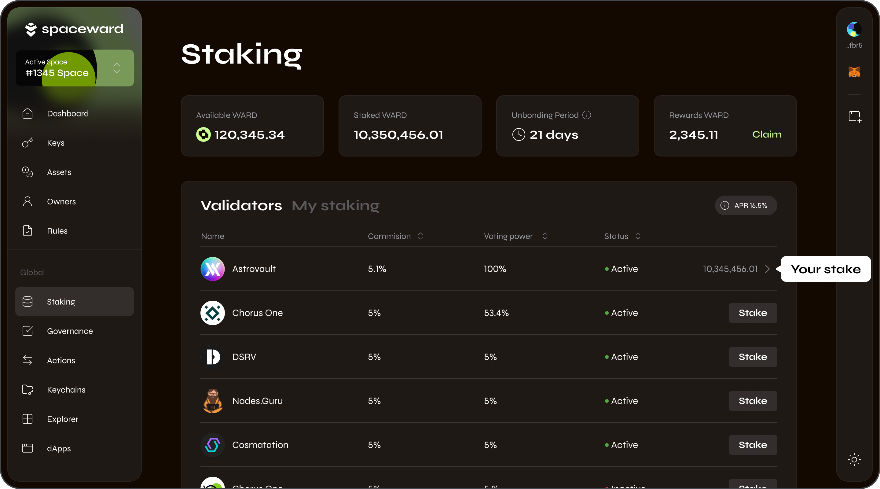Open the Dashboard from the sidebar

point(27,113)
